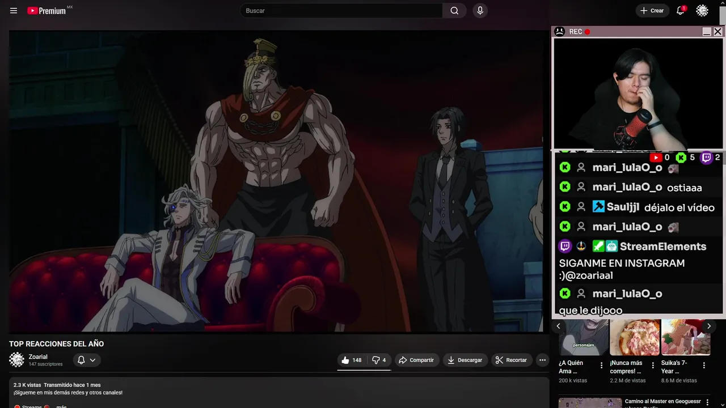Click the YouTube viewer count icon

tap(656, 158)
